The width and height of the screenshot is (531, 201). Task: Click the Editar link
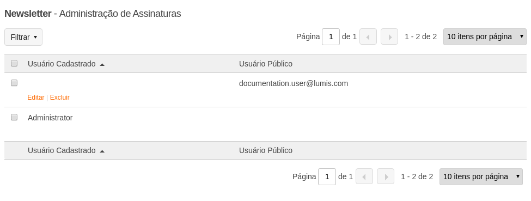click(x=36, y=98)
